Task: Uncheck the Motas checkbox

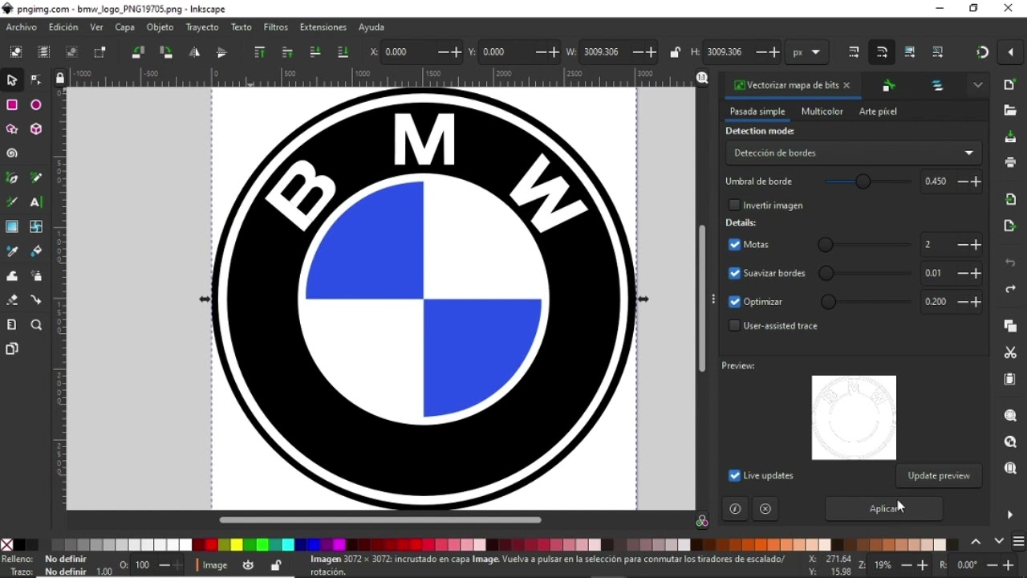Action: (734, 245)
